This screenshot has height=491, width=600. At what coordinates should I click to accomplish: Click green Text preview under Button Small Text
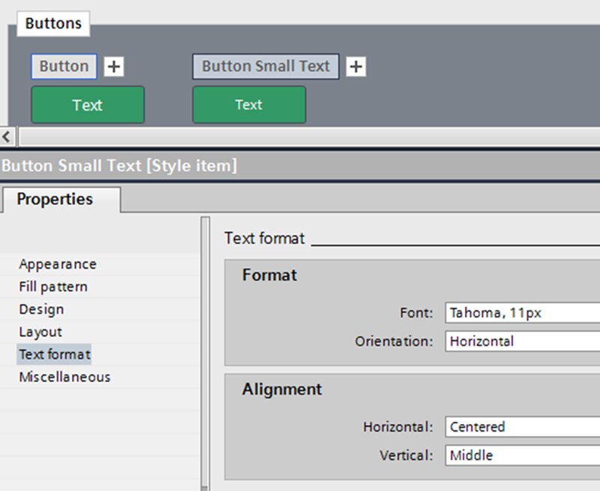[x=249, y=104]
